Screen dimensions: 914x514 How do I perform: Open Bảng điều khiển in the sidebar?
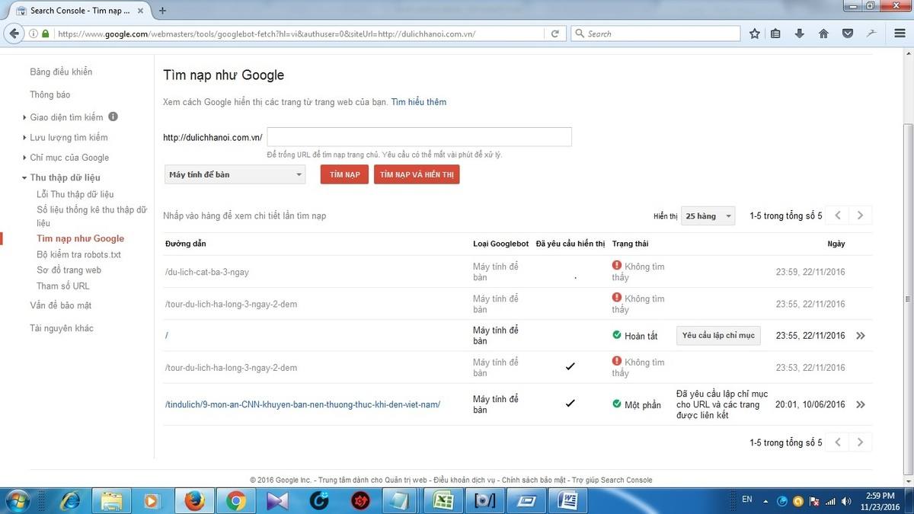point(61,72)
